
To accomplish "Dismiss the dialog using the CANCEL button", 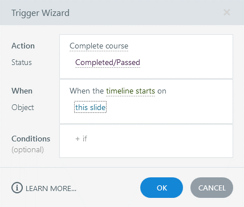I will (212, 188).
